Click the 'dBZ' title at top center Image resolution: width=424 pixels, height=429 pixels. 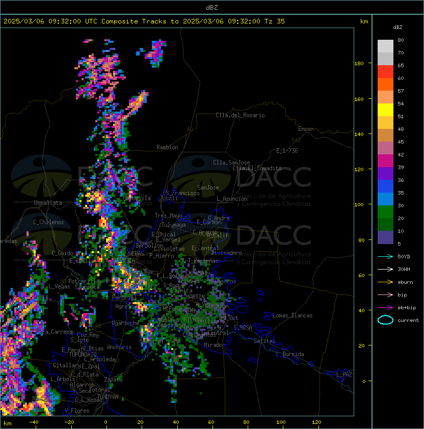[x=212, y=7]
